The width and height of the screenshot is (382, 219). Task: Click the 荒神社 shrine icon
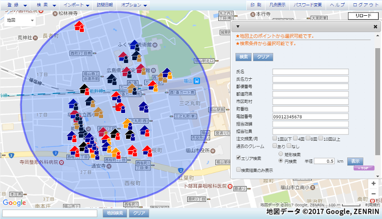(x=35, y=38)
